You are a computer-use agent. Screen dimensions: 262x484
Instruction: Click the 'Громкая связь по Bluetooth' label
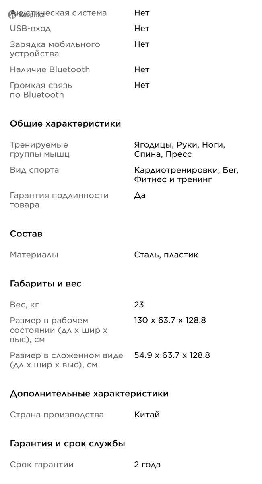tap(41, 90)
